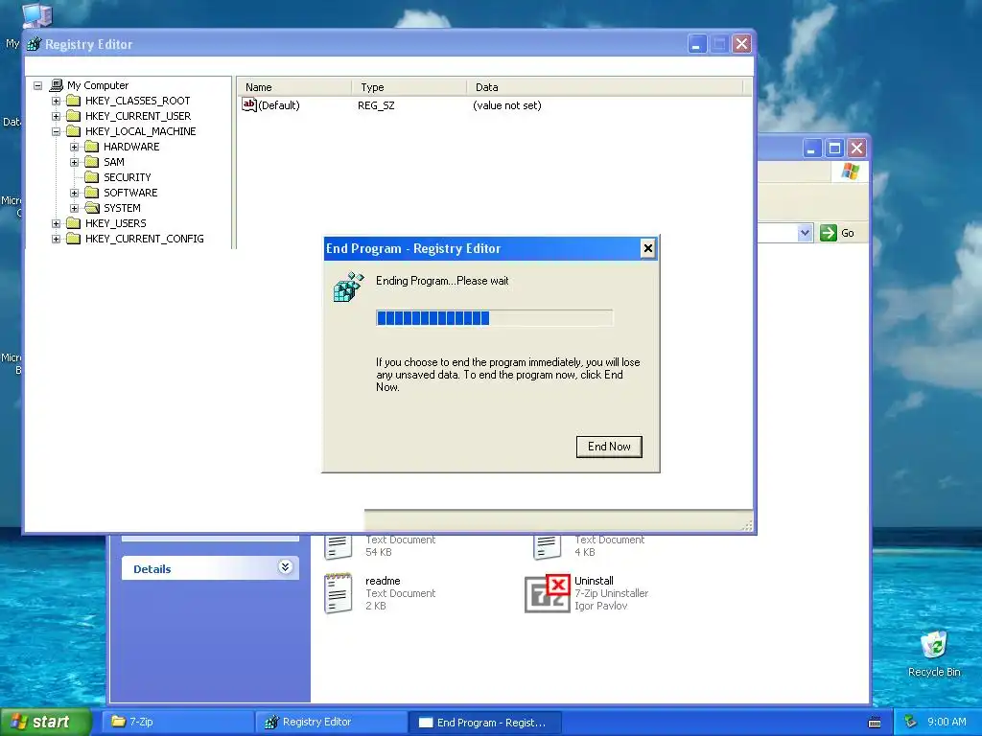Click the readme file name
982x736 pixels.
coord(383,581)
